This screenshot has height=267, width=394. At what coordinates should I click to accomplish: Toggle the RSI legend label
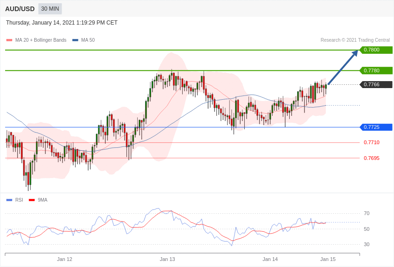click(x=19, y=200)
